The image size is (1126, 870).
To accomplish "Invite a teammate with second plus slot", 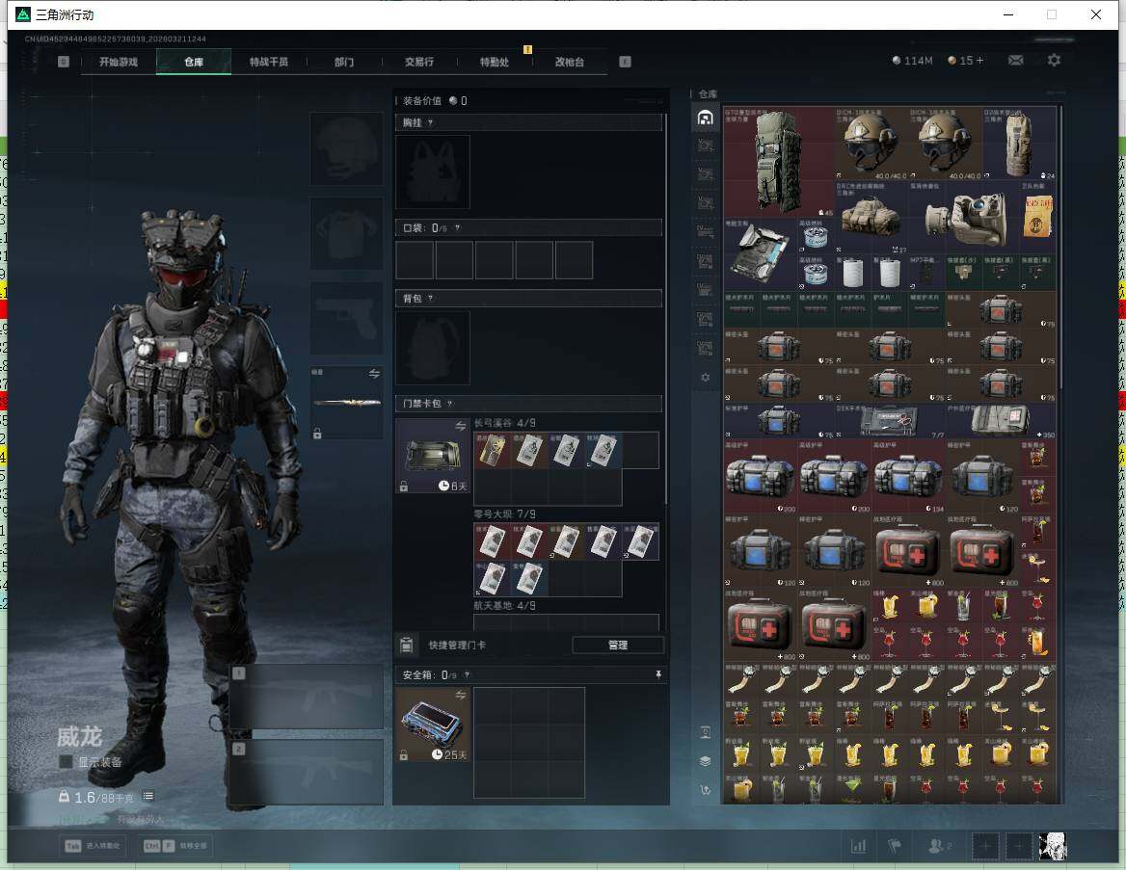I will (1018, 846).
